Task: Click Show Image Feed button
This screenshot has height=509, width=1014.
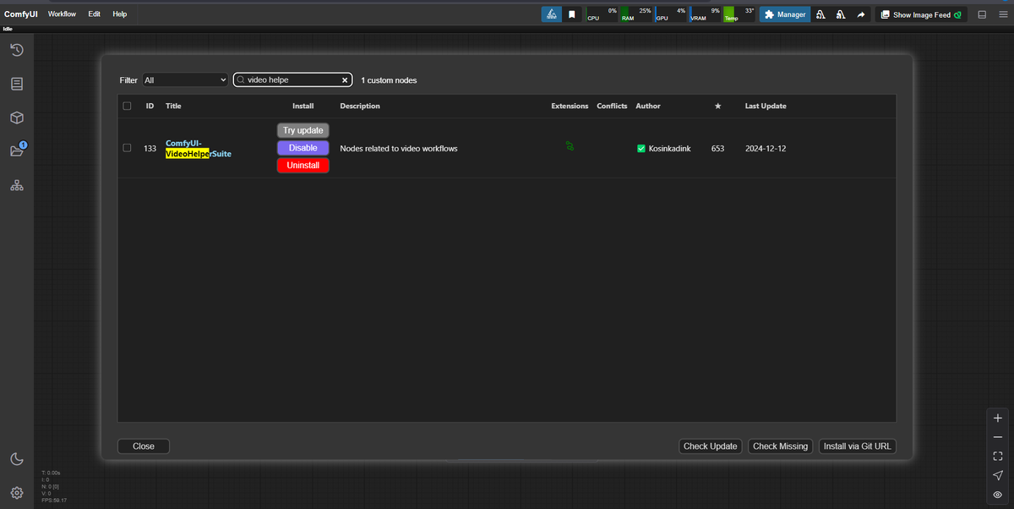Action: tap(920, 14)
